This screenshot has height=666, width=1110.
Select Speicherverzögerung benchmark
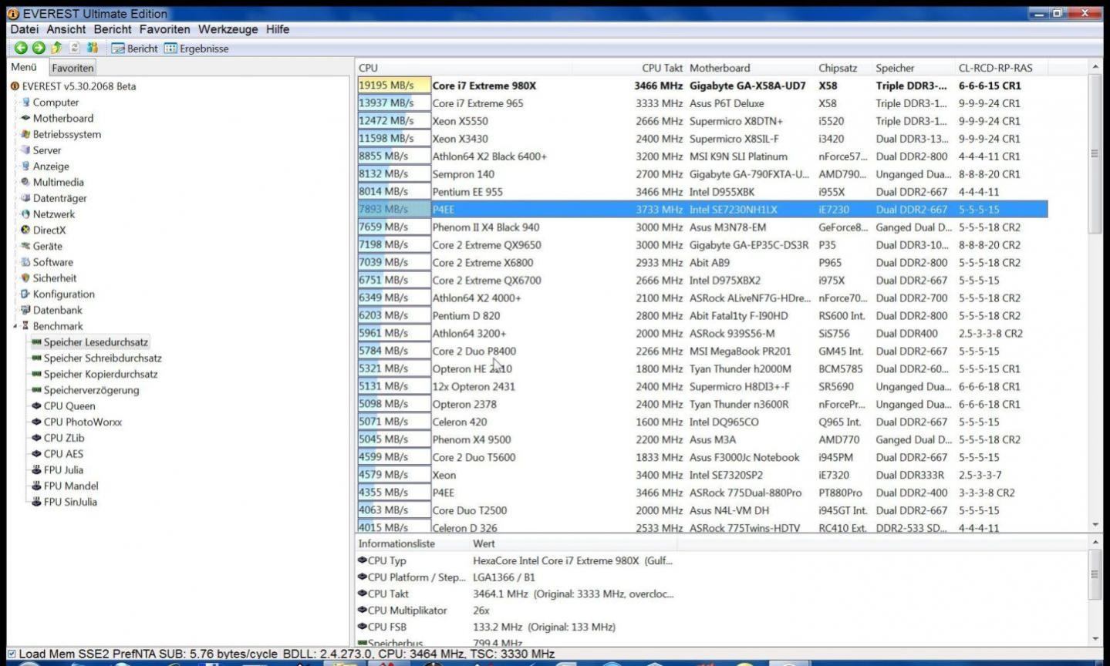pyautogui.click(x=85, y=390)
